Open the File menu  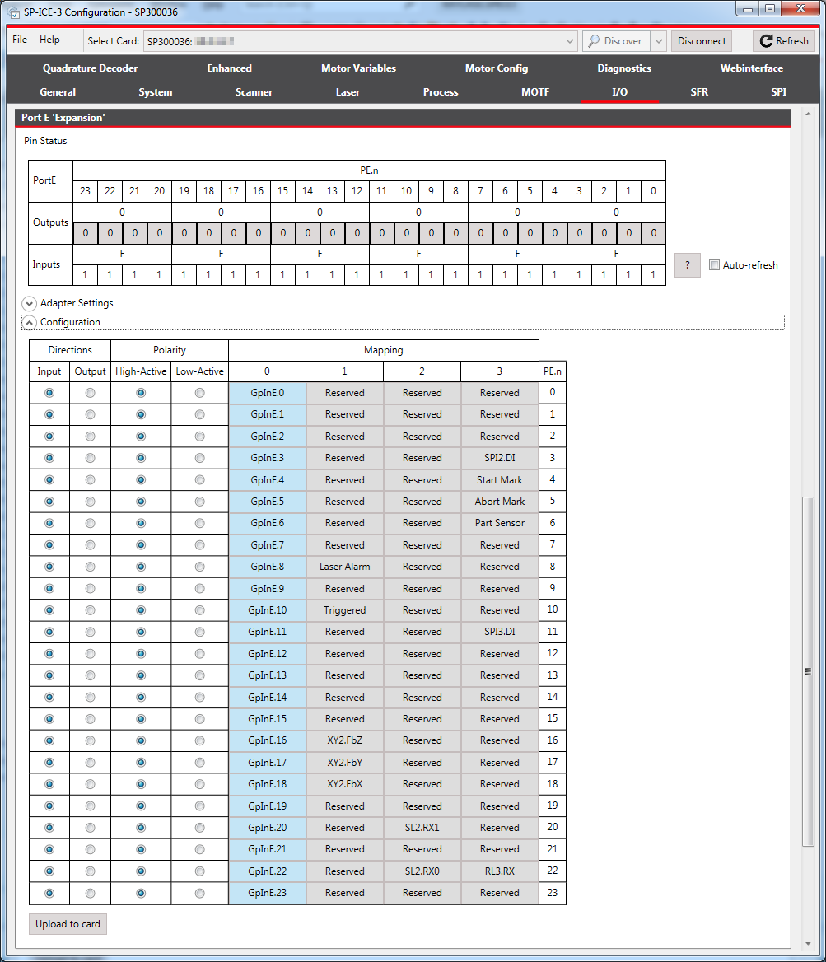[20, 40]
